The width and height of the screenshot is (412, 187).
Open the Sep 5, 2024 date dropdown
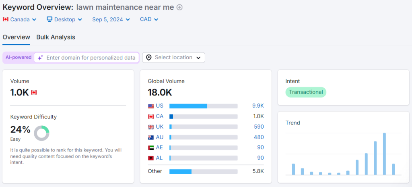pos(111,19)
